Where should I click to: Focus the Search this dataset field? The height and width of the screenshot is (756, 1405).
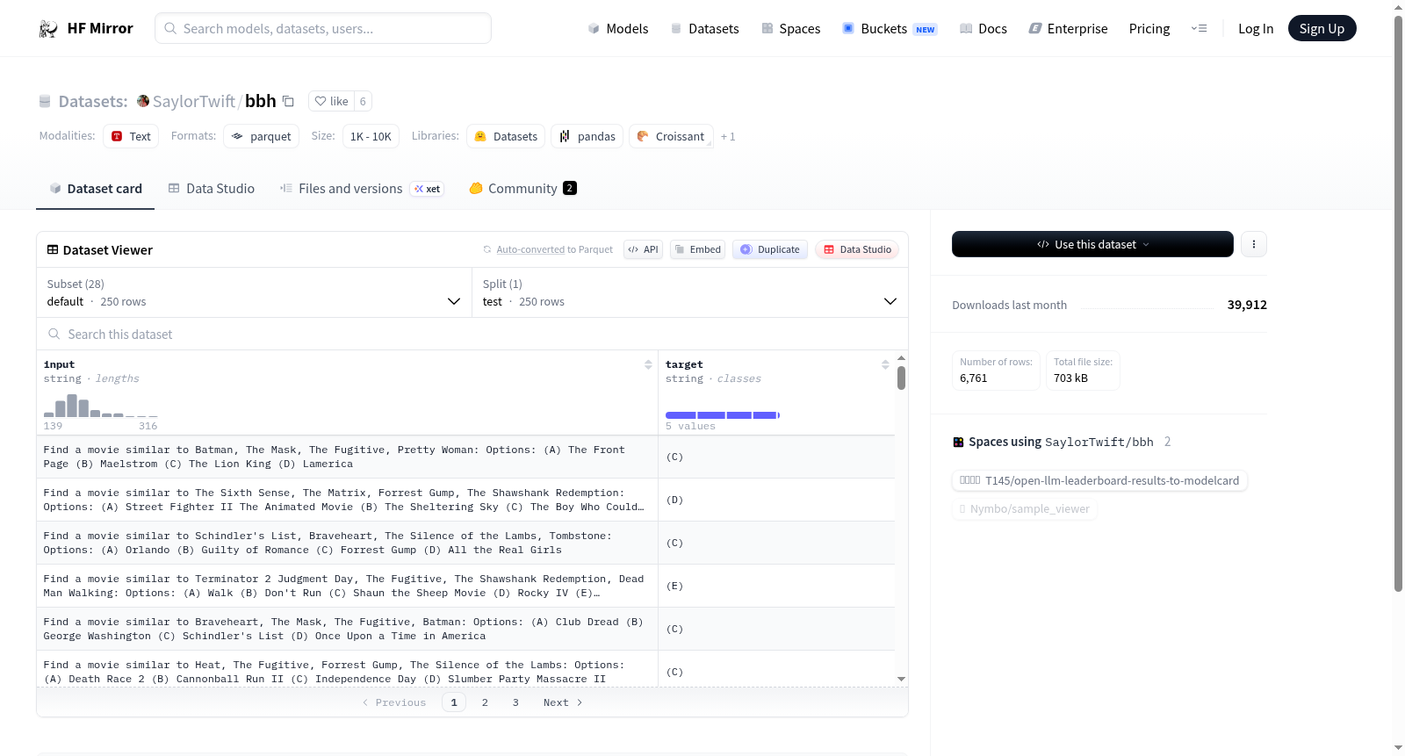point(472,334)
